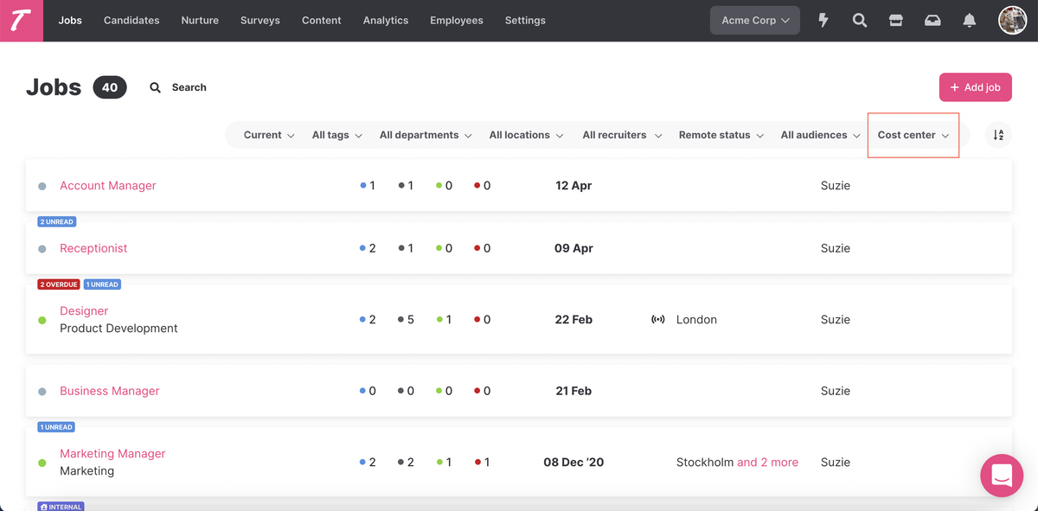This screenshot has width=1038, height=511.
Task: Click the Teamtailor logo icon
Action: pos(22,21)
